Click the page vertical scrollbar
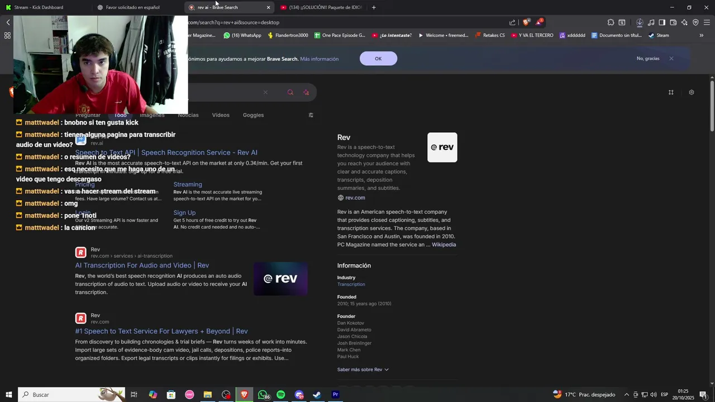The image size is (715, 402). pyautogui.click(x=712, y=106)
